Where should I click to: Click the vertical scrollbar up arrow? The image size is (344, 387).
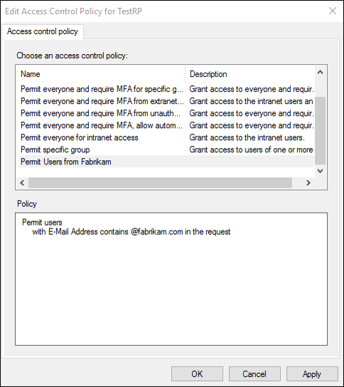(x=320, y=72)
